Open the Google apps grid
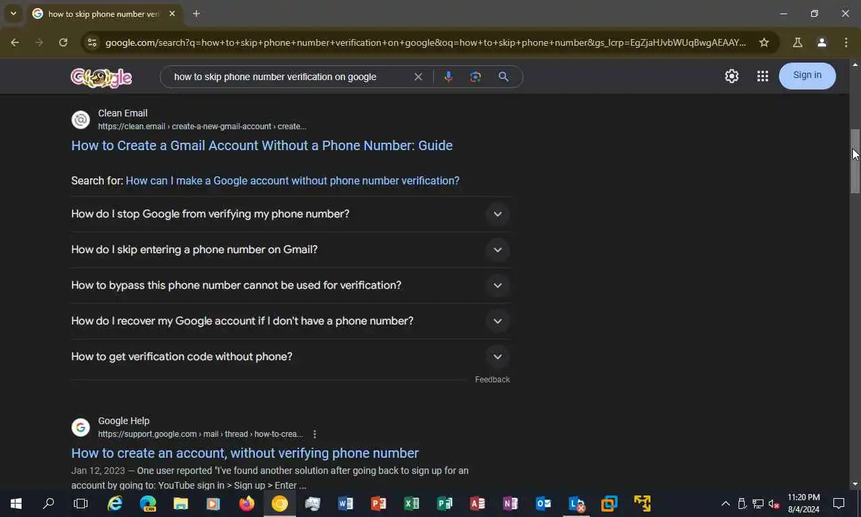This screenshot has height=517, width=861. point(762,76)
